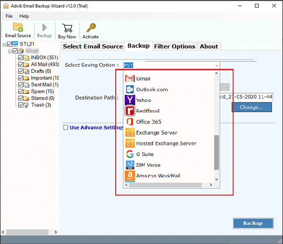Screen dimensions: 283x244
Task: Click dropdown list scroll up arrow
Action: click(x=216, y=73)
